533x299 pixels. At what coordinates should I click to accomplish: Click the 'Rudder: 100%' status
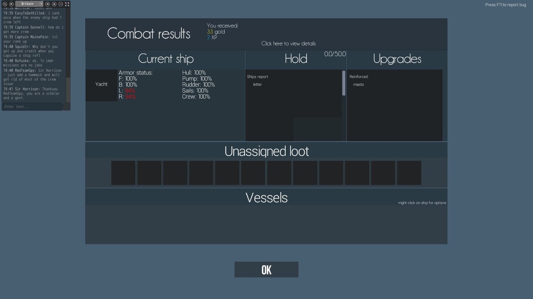click(198, 85)
